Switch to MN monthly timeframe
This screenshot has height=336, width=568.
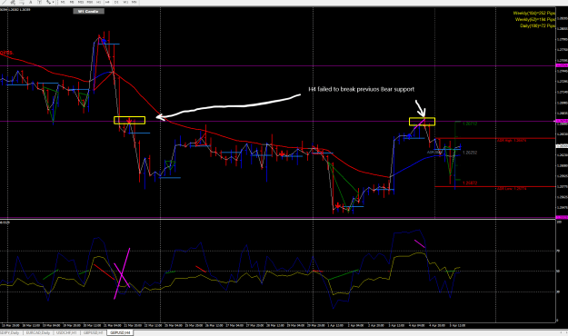134,2
